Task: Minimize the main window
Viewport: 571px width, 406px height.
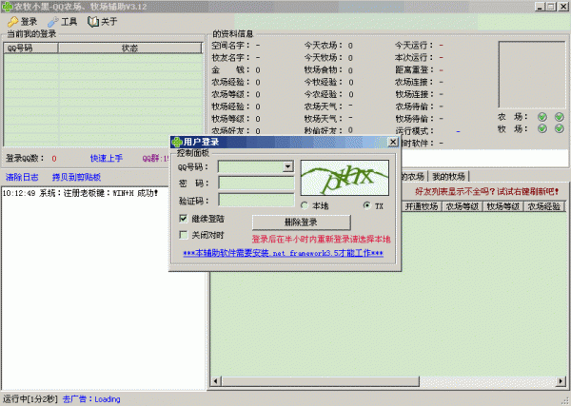Action: click(x=540, y=7)
